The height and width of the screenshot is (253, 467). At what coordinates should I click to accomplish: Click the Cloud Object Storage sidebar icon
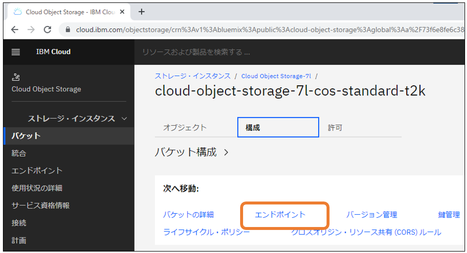pos(16,77)
